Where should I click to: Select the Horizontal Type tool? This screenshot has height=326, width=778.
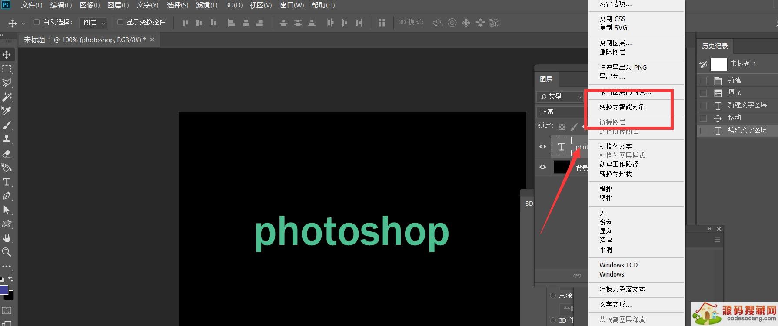click(x=7, y=182)
